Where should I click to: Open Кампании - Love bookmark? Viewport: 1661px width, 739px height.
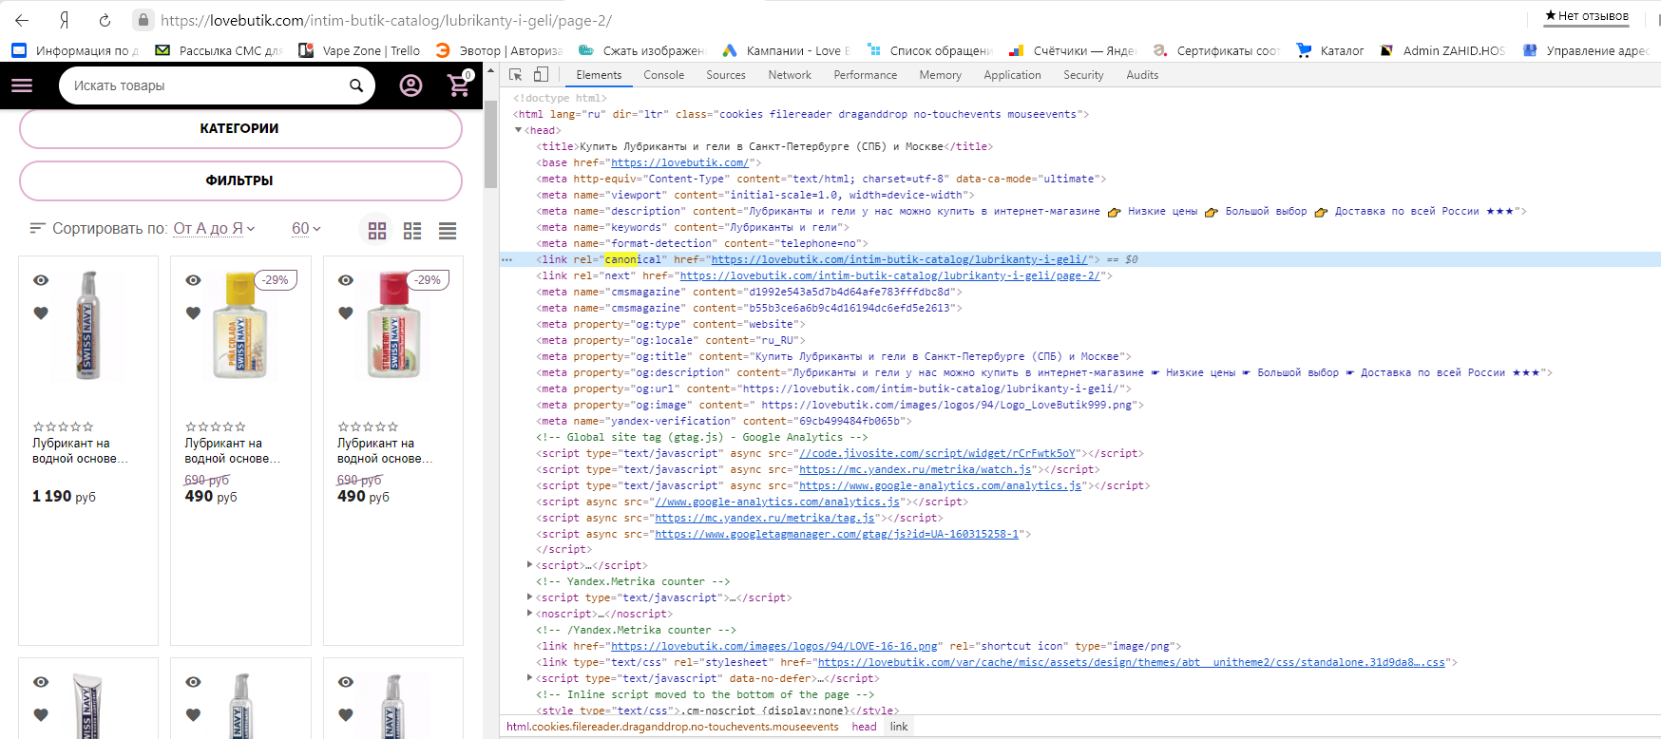click(787, 50)
